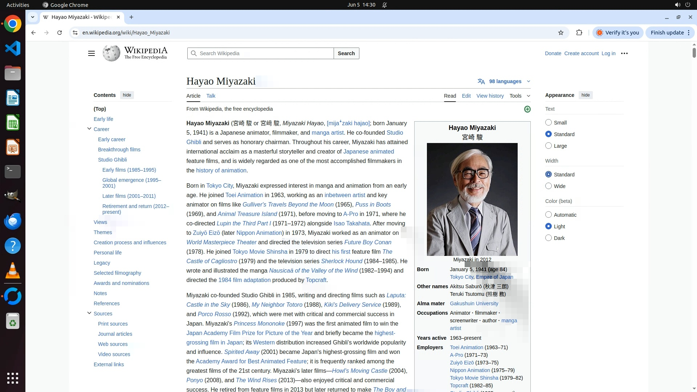Click the site information icon in address bar
This screenshot has height=392, width=697.
click(75, 33)
